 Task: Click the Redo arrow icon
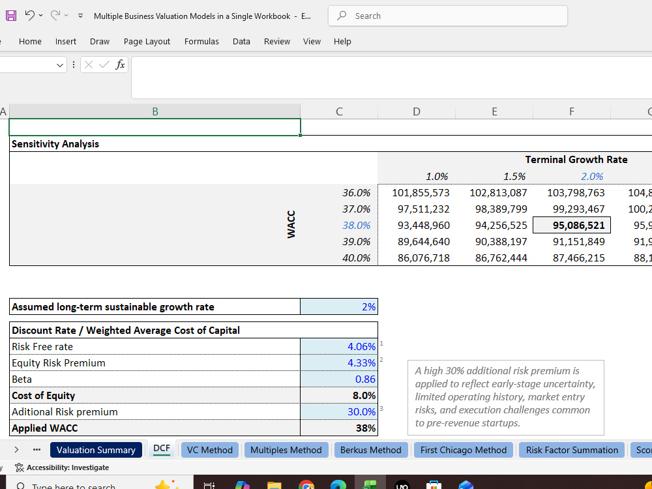tap(55, 16)
